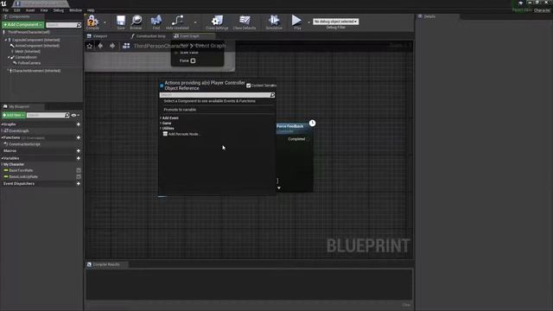
Task: Add a new variable with the plus icon
Action: point(79,158)
